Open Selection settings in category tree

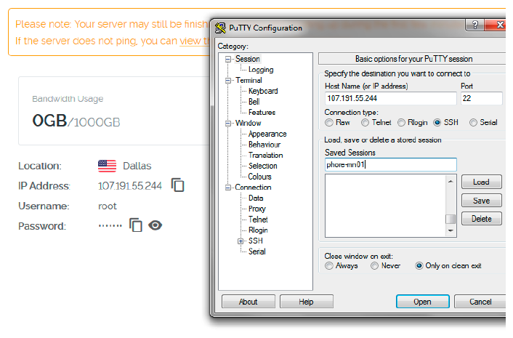263,166
